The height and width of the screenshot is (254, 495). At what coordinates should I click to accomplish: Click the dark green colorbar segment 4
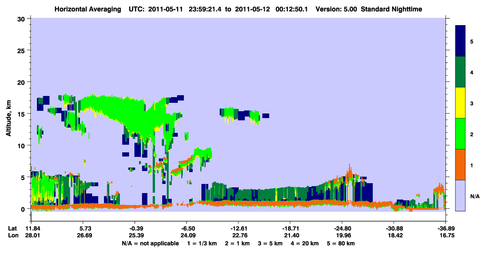click(461, 72)
